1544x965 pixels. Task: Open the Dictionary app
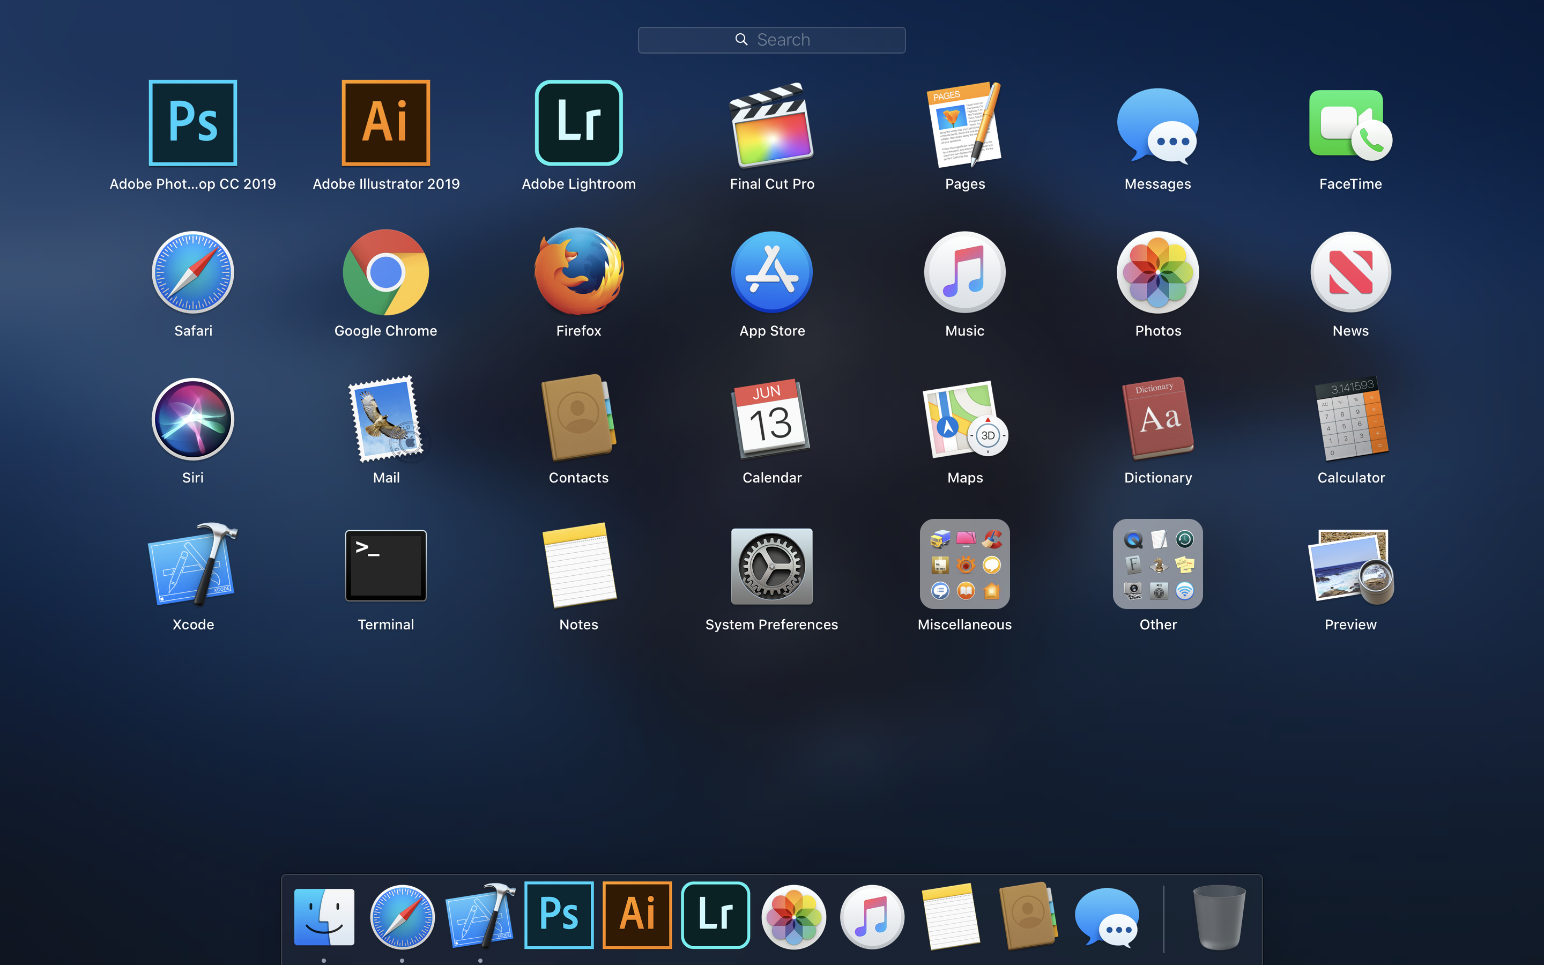click(x=1158, y=418)
